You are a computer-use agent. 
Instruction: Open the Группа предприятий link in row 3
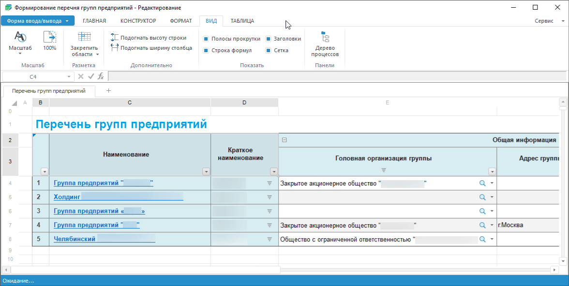click(x=100, y=211)
